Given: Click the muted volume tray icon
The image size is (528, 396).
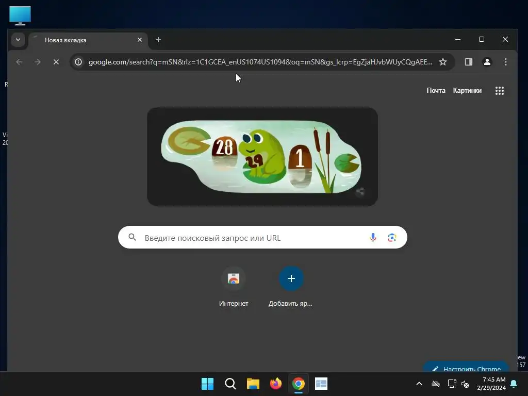Looking at the screenshot, I should tap(465, 384).
